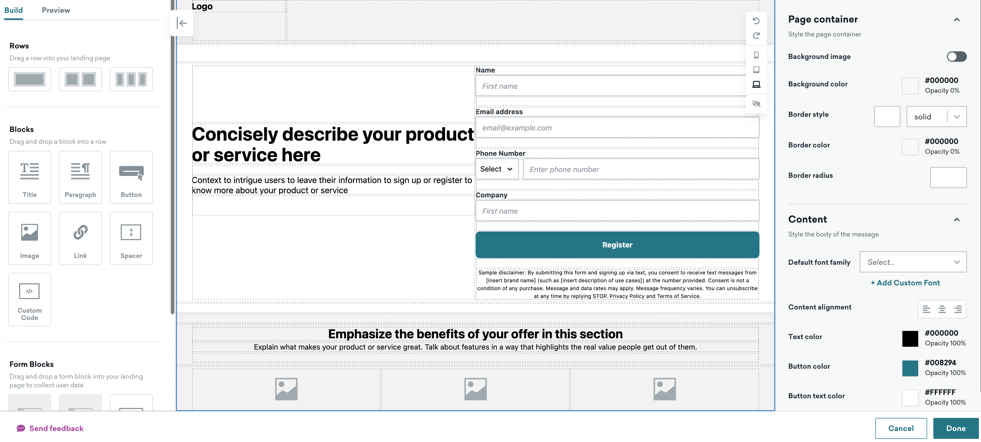981x442 pixels.
Task: Click the Email address input field
Action: (617, 127)
